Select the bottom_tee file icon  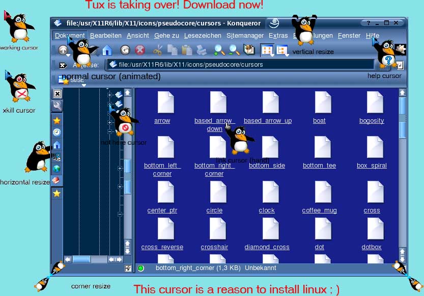[x=323, y=147]
